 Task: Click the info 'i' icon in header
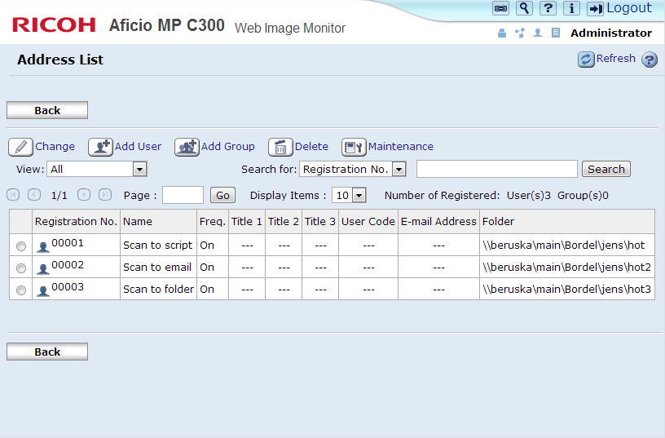coord(571,8)
